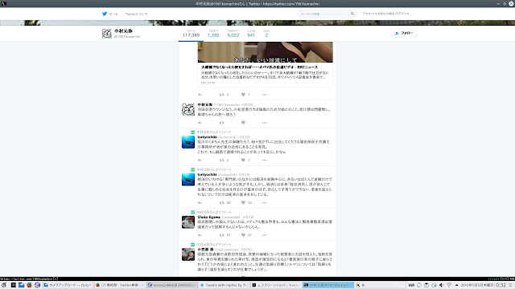The width and height of the screenshot is (515, 289).
Task: Open 小笠原 淳's avatar
Action: tap(188, 254)
